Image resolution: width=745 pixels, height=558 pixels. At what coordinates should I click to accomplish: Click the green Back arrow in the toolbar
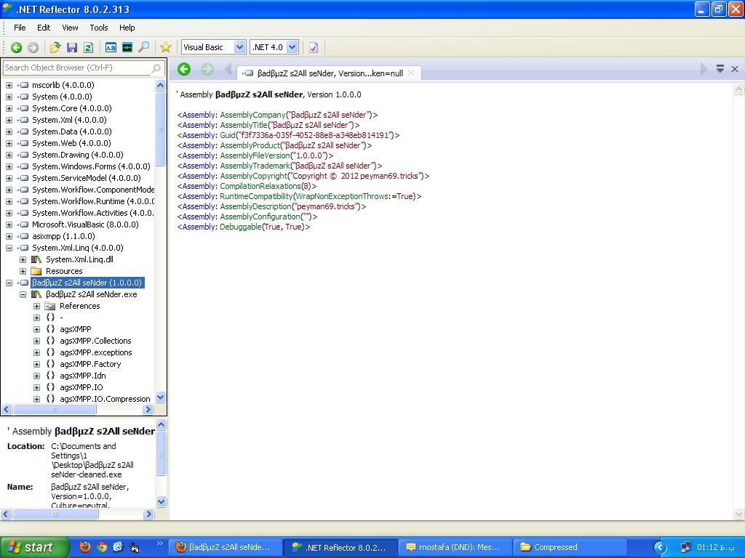click(x=16, y=47)
